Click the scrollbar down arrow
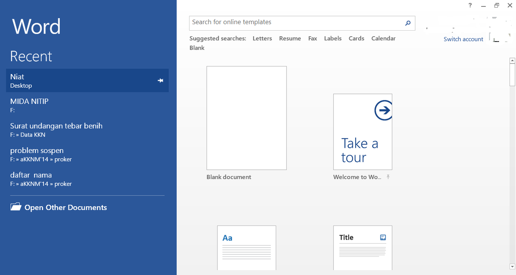The width and height of the screenshot is (516, 275). pos(512,266)
